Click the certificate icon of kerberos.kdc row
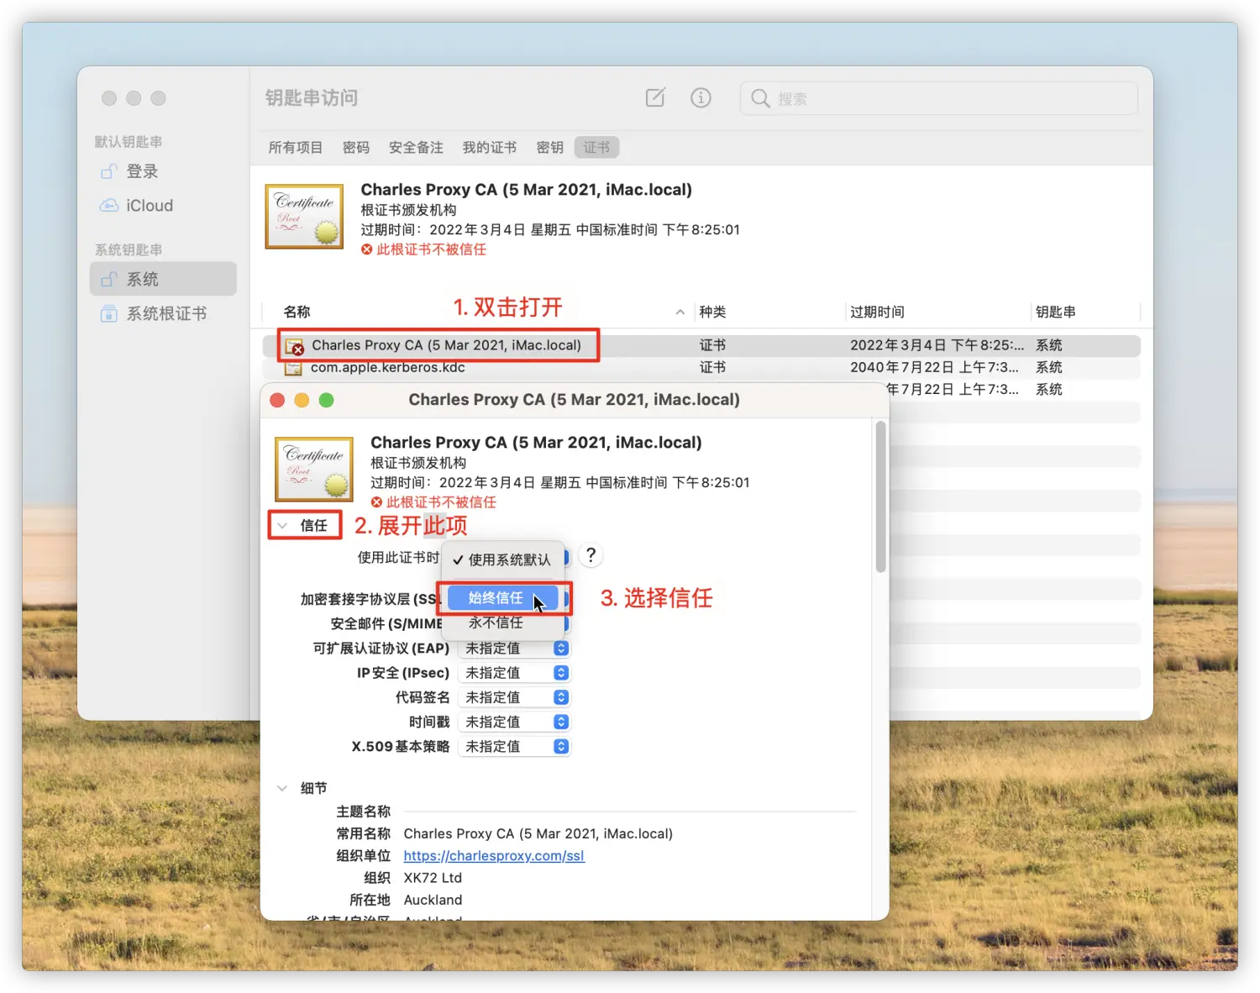Image resolution: width=1260 pixels, height=993 pixels. point(293,368)
